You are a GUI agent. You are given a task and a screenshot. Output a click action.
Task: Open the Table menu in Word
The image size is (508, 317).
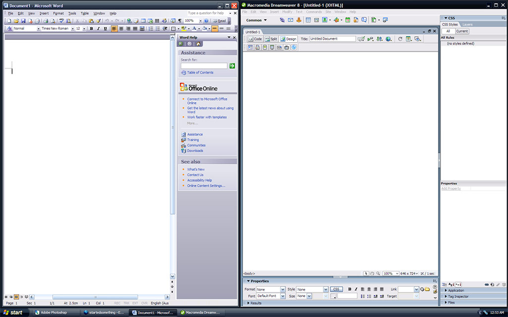(x=84, y=13)
